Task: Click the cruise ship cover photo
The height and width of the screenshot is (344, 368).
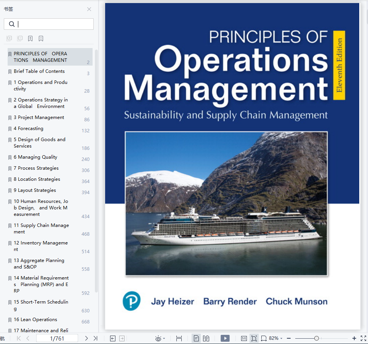Action: [x=226, y=203]
